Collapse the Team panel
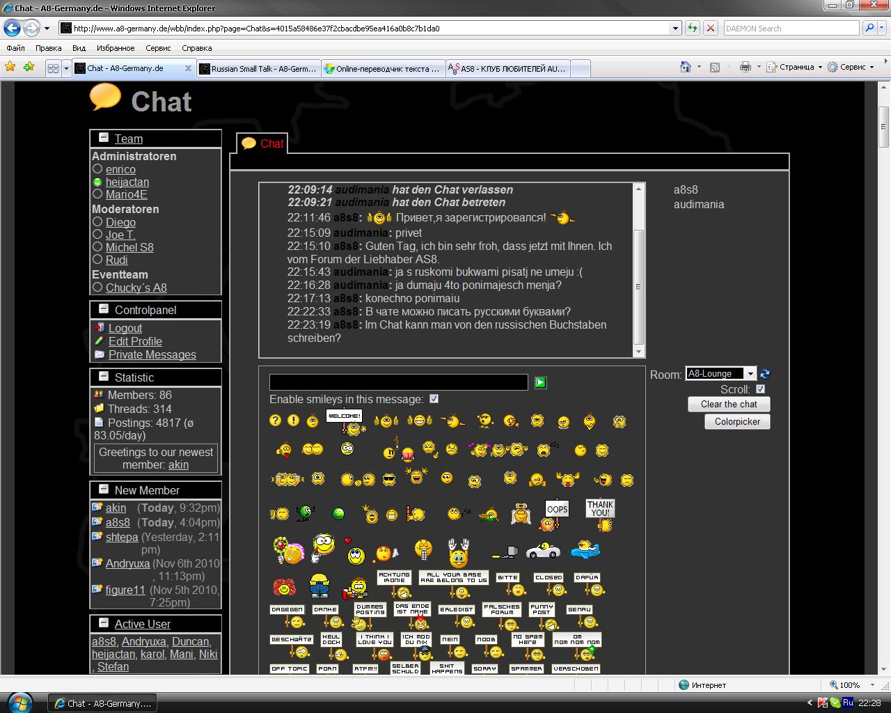Image resolution: width=891 pixels, height=713 pixels. [104, 138]
